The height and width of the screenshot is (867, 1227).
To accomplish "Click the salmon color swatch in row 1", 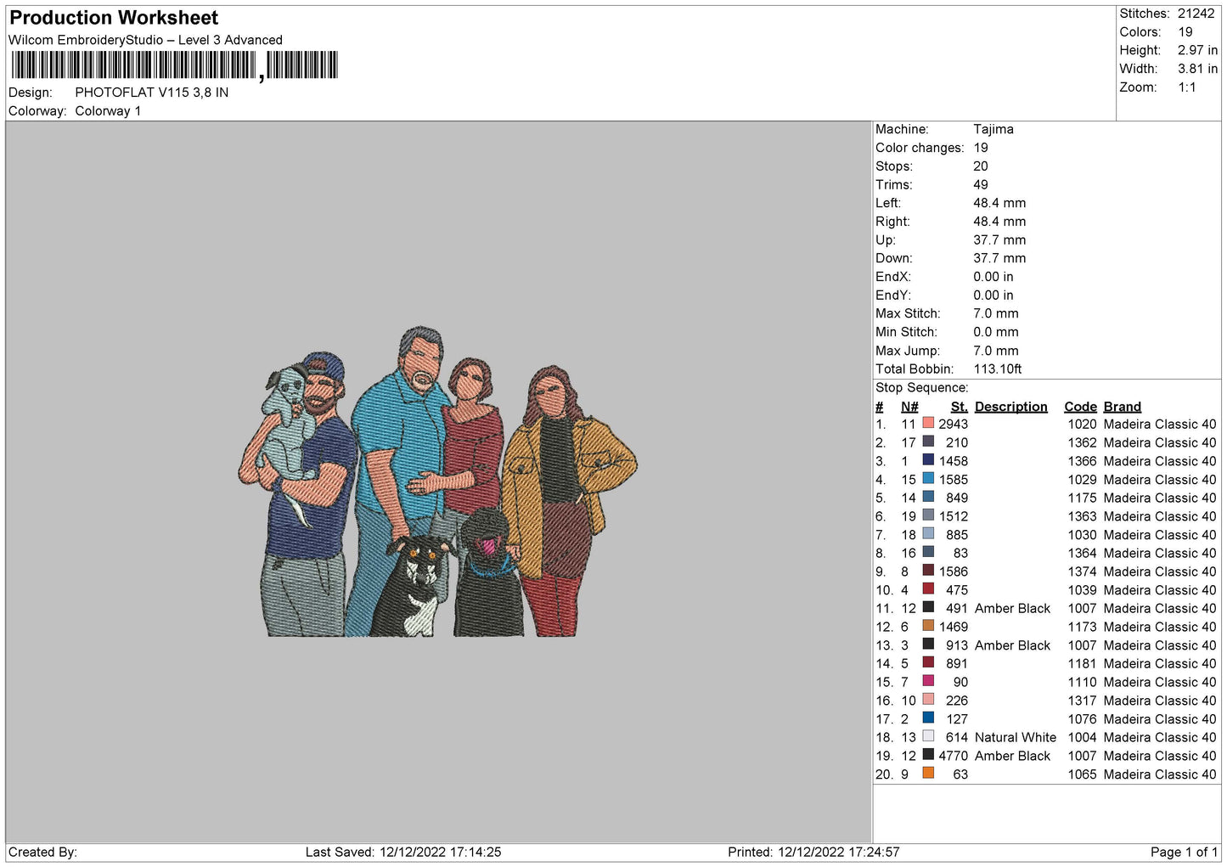I will 928,424.
